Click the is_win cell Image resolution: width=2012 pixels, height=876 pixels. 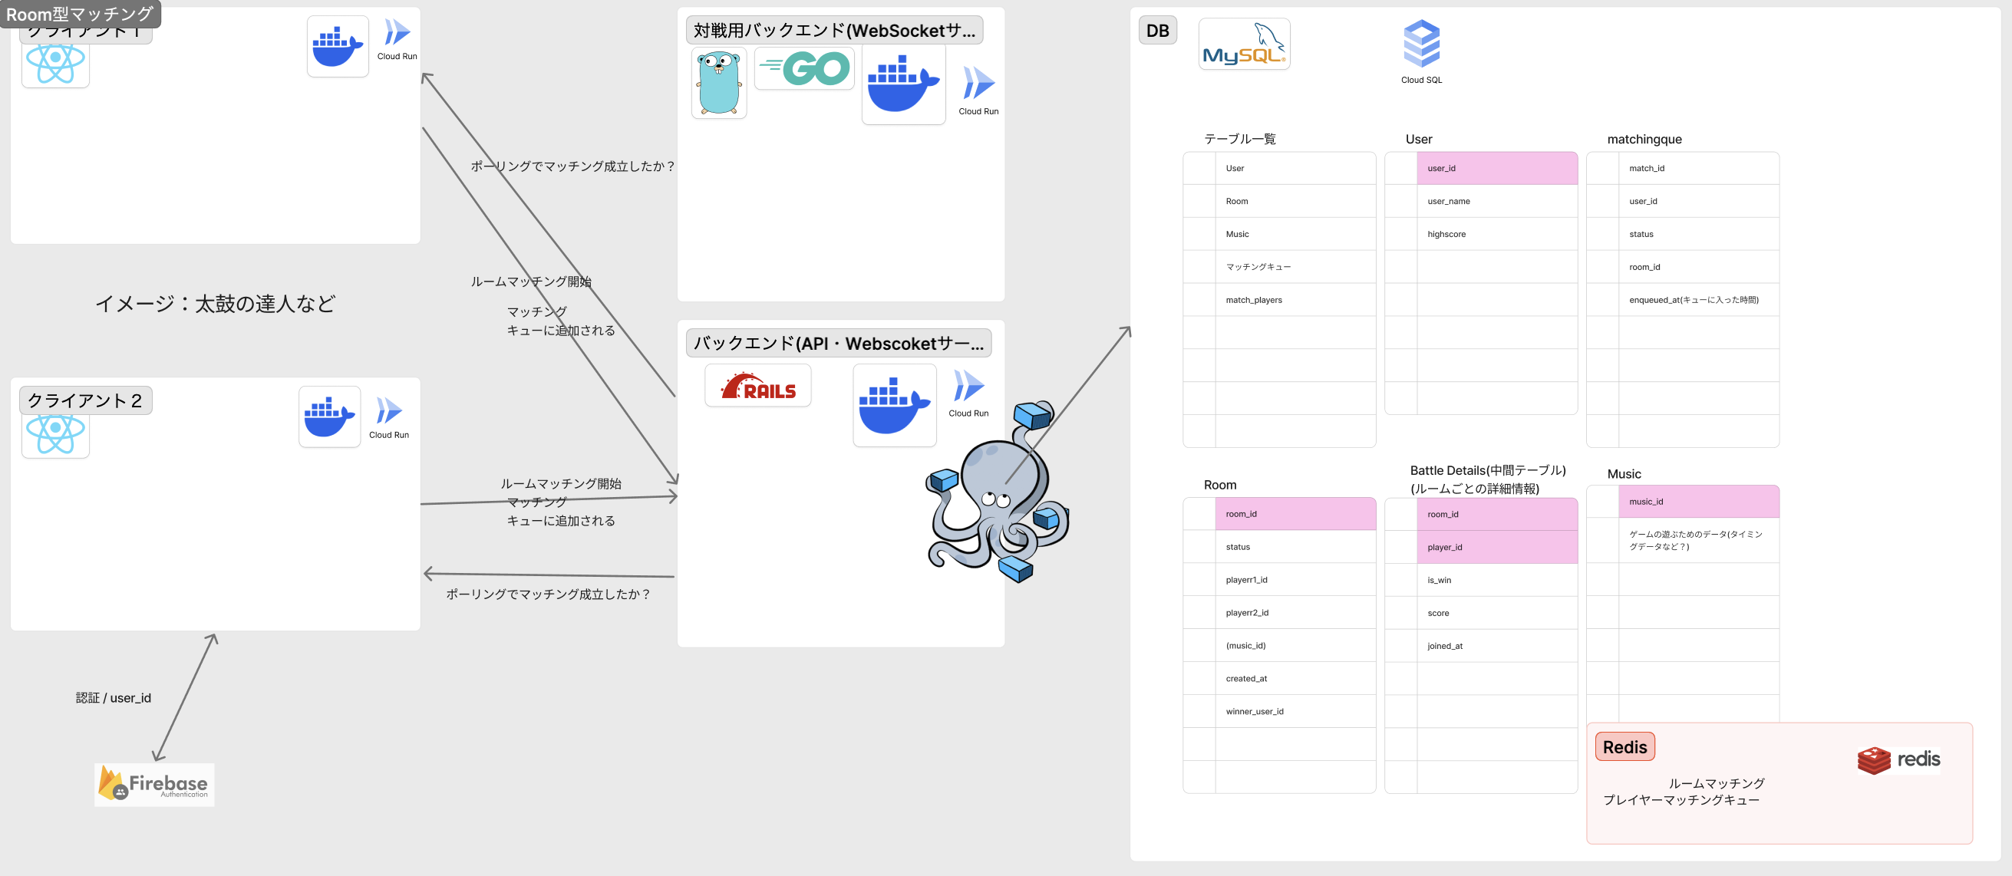point(1497,580)
